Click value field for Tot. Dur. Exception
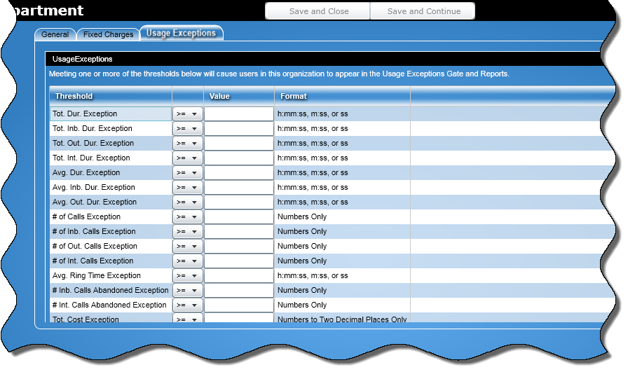Viewport: 628px width, 372px height. pos(239,114)
